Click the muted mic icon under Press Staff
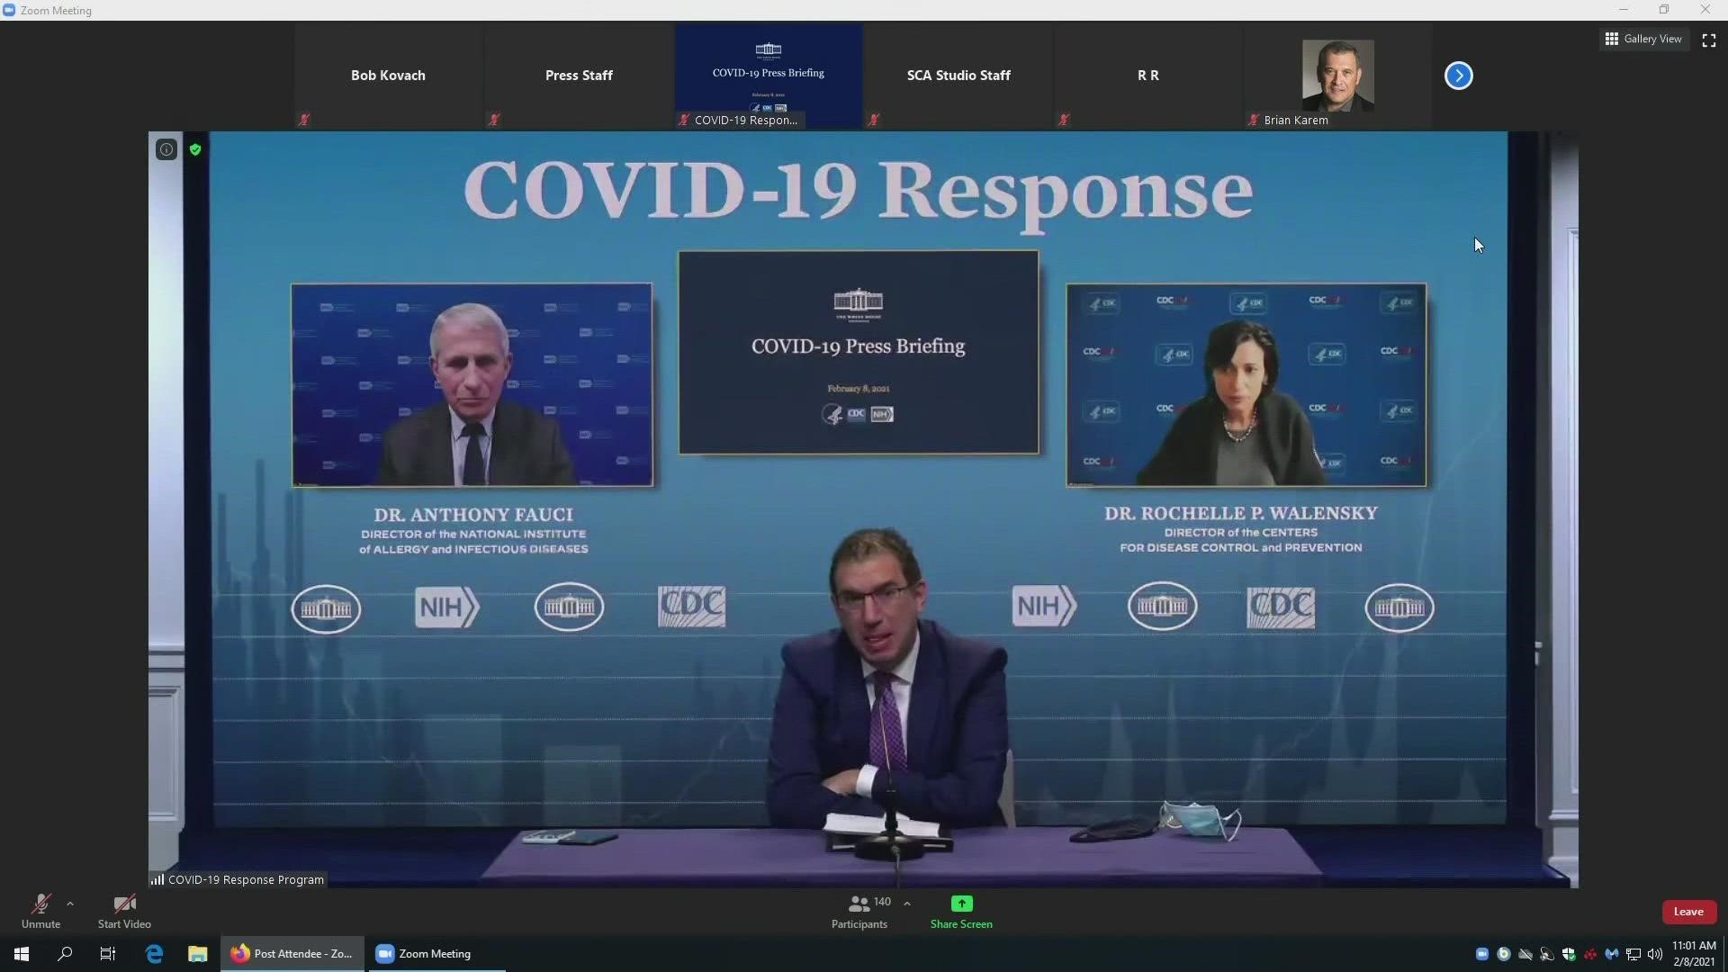 pos(494,120)
